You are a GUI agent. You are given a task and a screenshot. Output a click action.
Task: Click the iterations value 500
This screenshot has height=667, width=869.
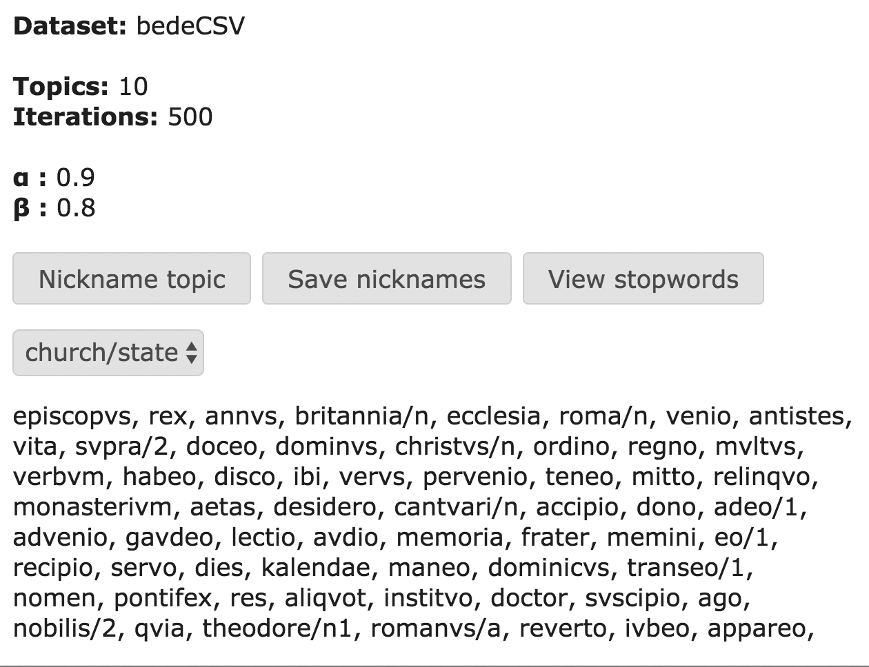pos(190,116)
